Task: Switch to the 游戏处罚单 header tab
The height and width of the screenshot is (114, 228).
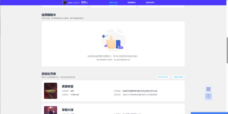Action: pos(150,2)
